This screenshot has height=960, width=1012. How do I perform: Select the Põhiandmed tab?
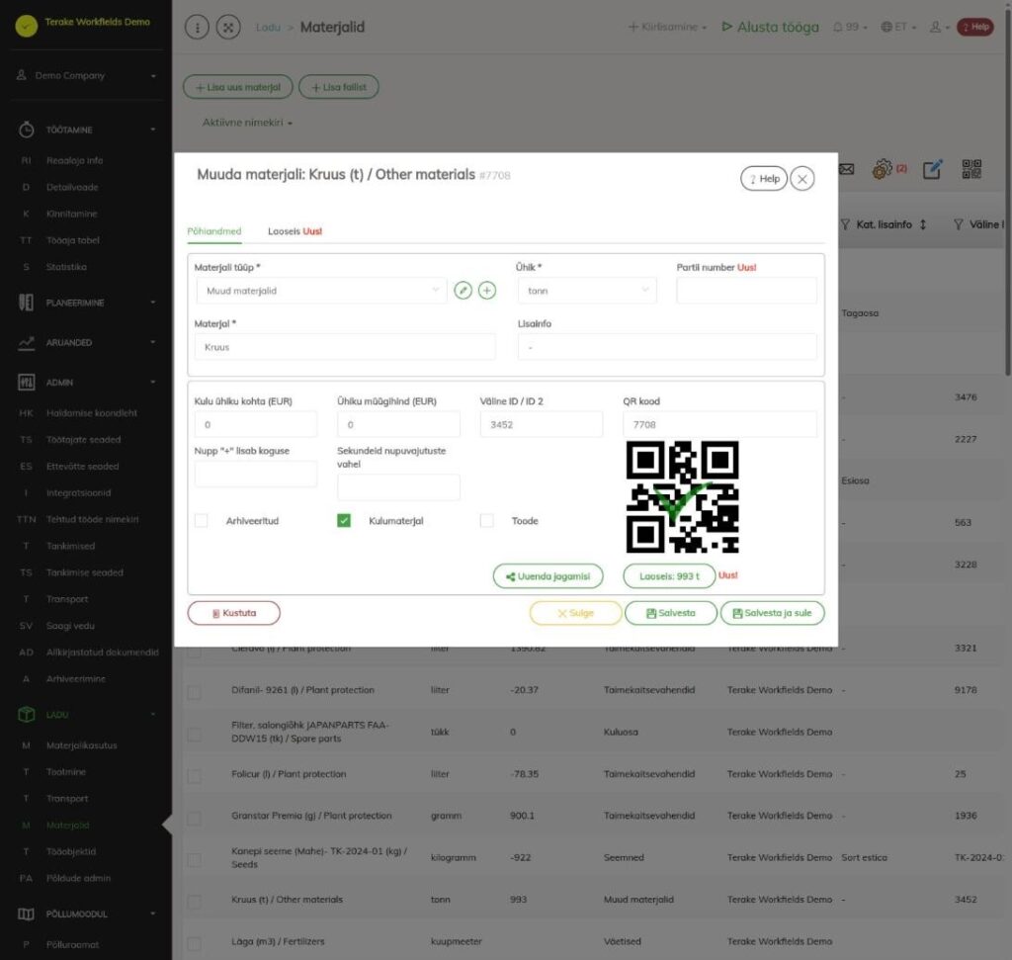(x=214, y=231)
